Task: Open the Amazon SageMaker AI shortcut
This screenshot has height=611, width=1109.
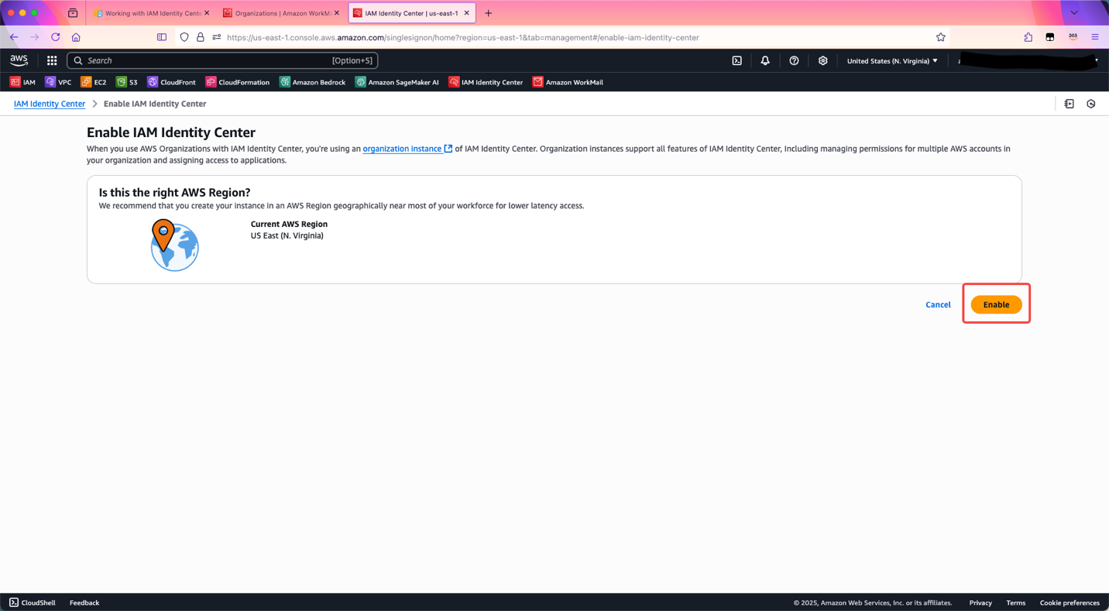Action: [397, 82]
